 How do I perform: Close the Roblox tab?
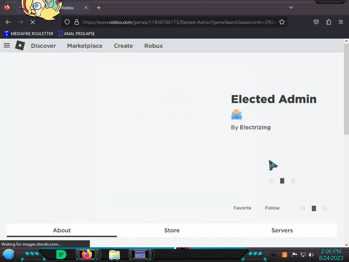click(x=86, y=8)
